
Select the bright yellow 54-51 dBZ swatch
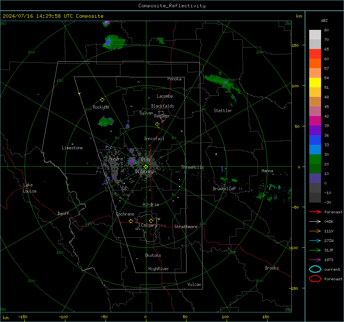pos(315,83)
